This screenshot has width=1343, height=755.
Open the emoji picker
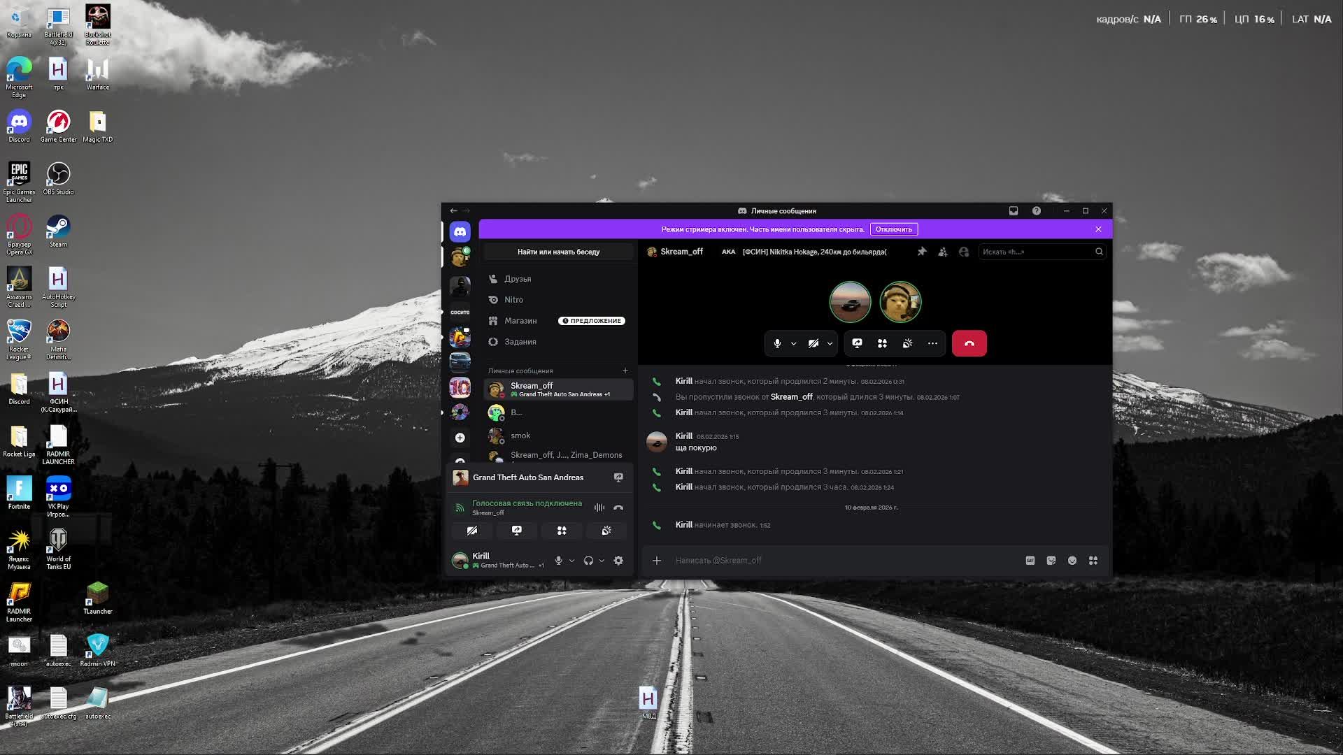pos(1072,560)
